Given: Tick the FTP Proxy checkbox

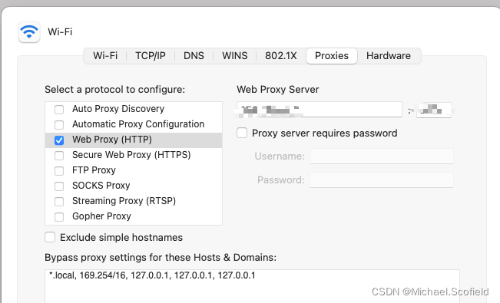Looking at the screenshot, I should pos(59,171).
